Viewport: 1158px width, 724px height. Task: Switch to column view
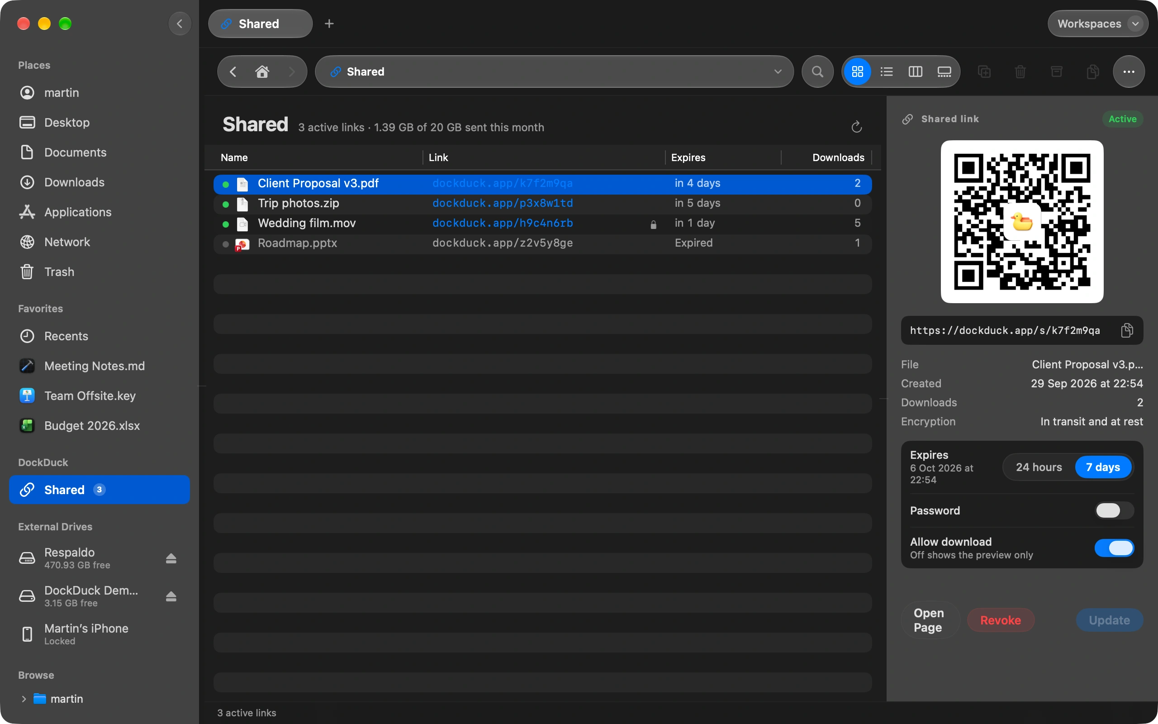coord(915,71)
